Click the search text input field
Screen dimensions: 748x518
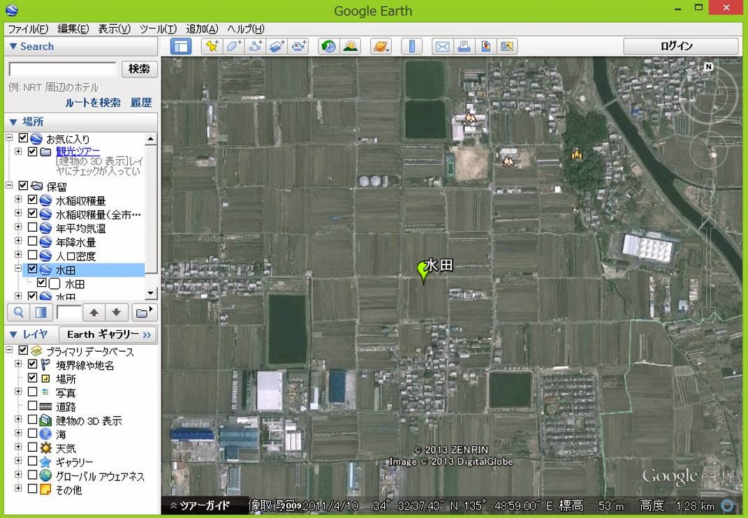click(62, 69)
